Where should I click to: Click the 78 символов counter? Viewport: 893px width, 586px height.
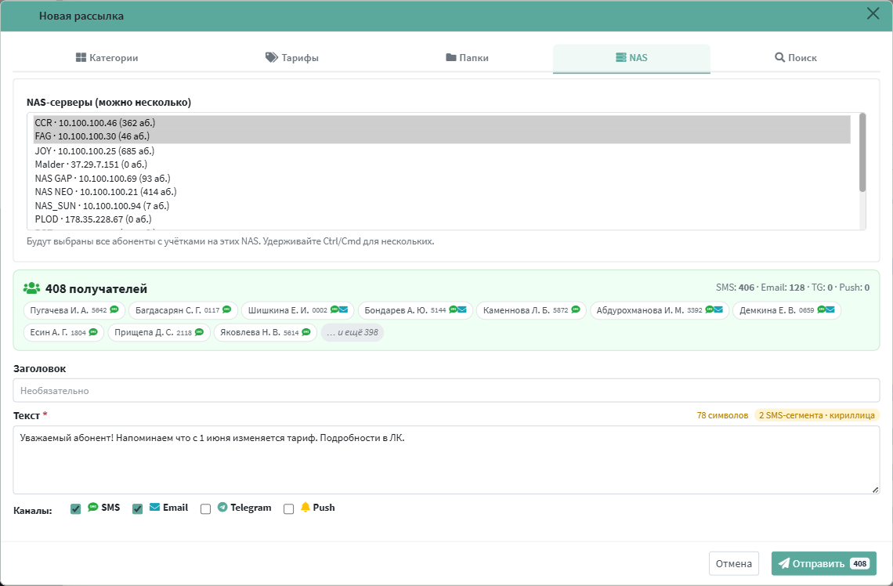point(722,415)
